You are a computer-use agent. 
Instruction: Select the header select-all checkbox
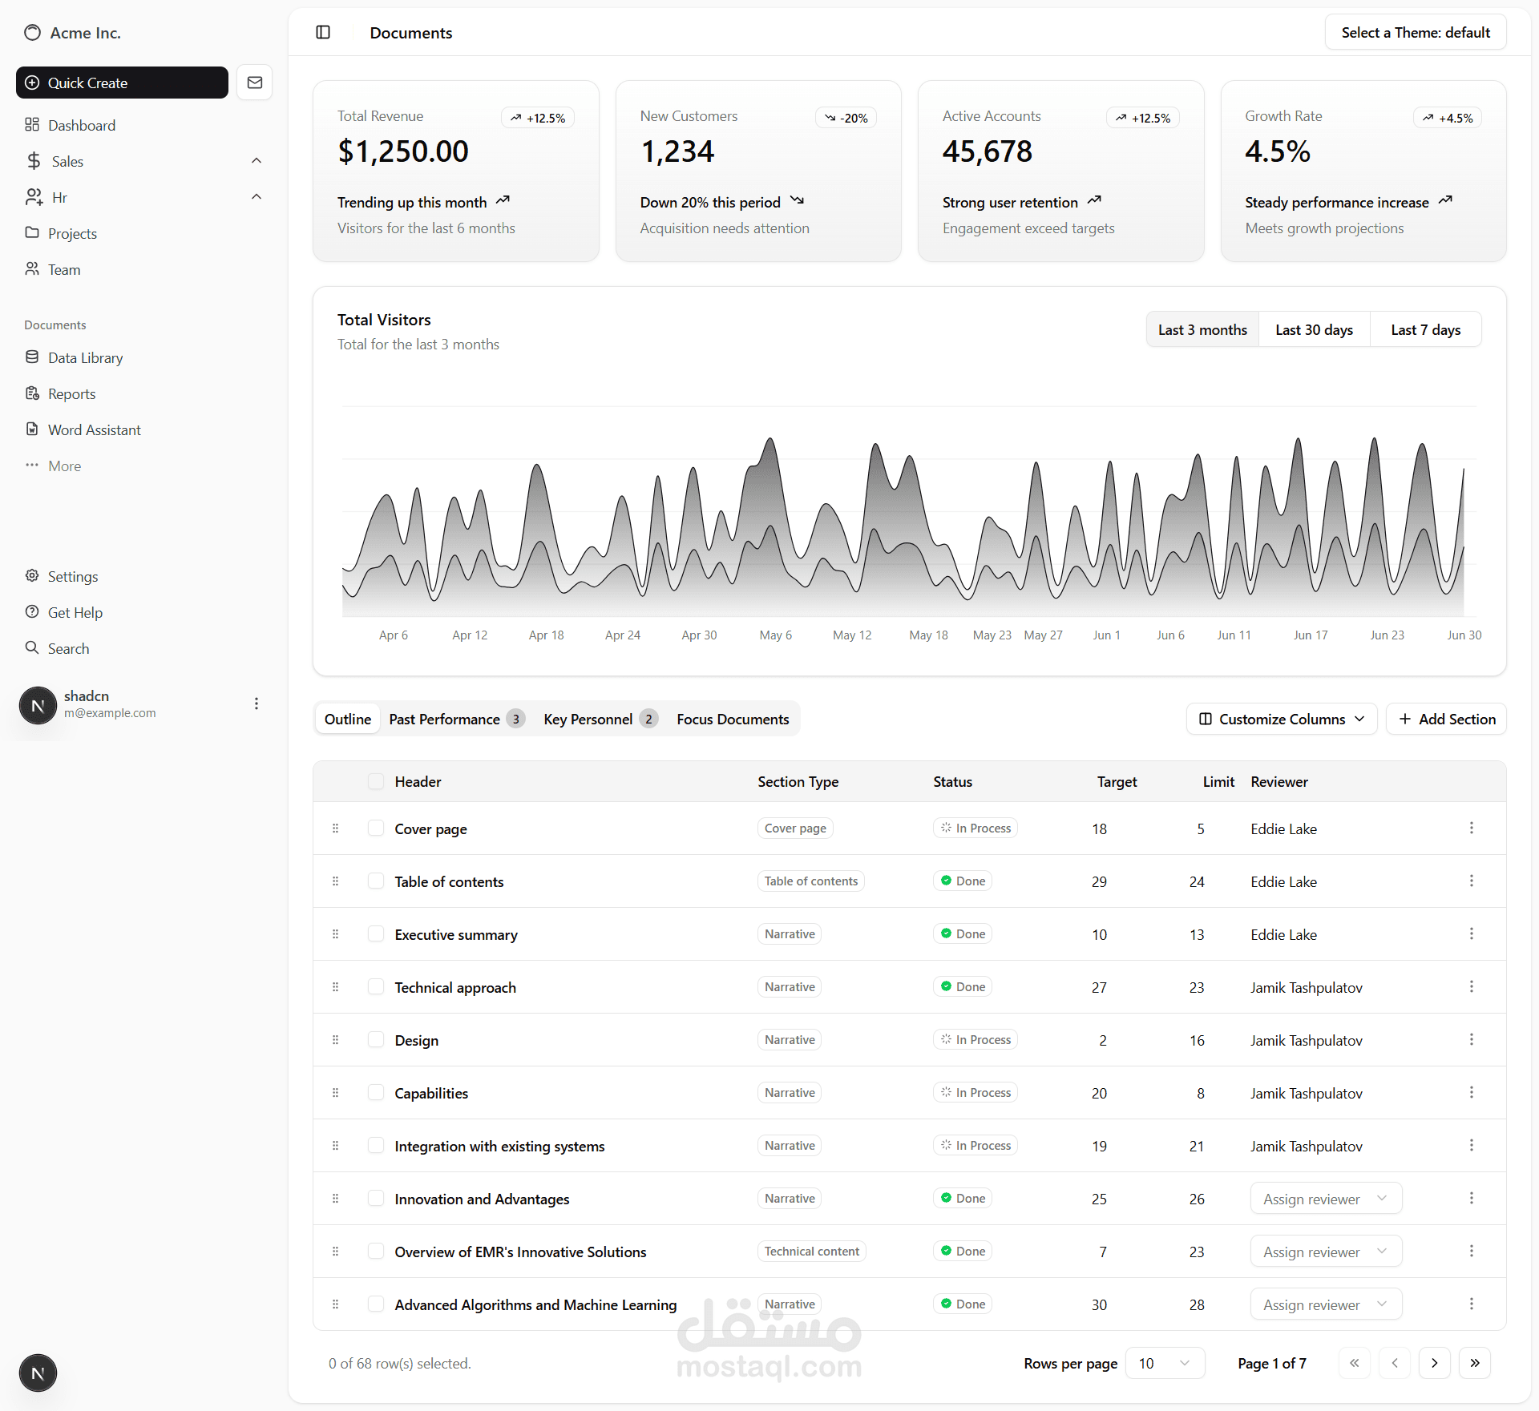pyautogui.click(x=375, y=781)
